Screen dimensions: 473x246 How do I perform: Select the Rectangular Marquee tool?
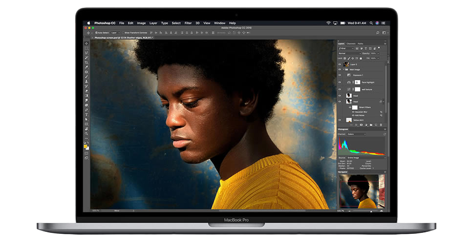(86, 48)
